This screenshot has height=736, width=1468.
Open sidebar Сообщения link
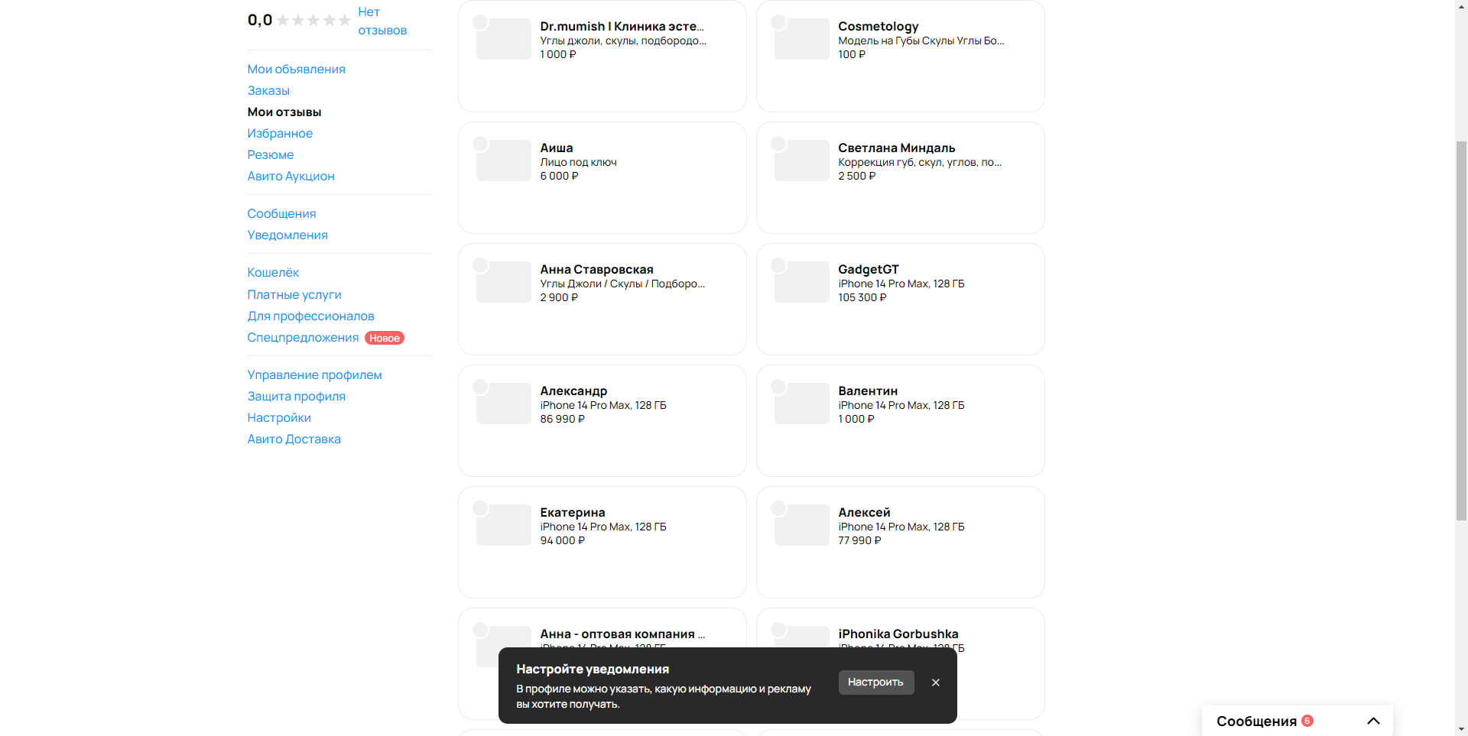(x=281, y=213)
